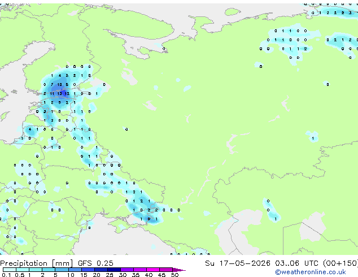This screenshot has height=277, width=358.
Task: Click the legend label 0.1
Action: 6,275
